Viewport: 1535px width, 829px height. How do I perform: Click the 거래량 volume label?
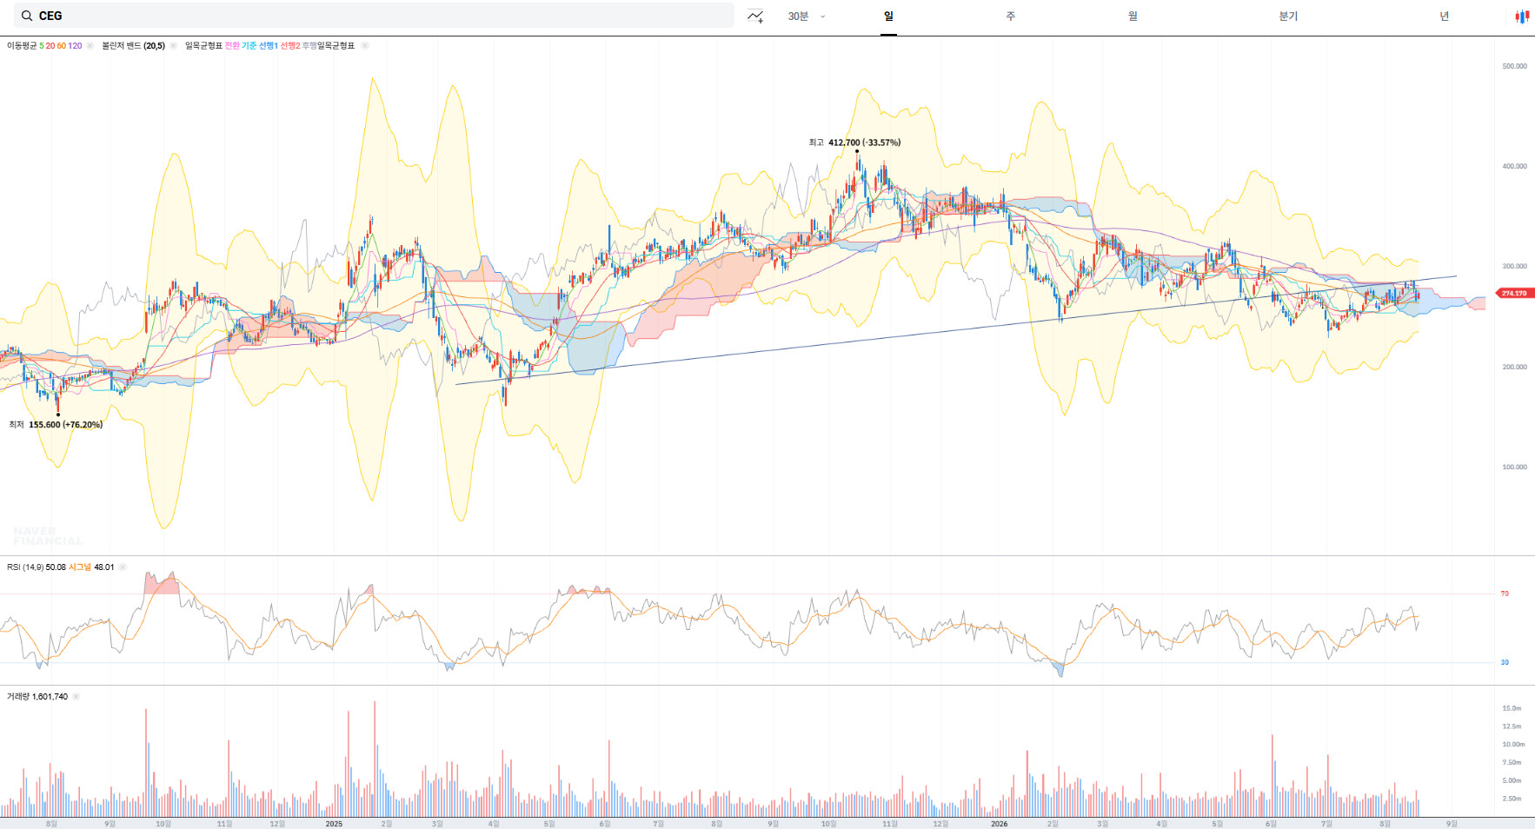[18, 697]
